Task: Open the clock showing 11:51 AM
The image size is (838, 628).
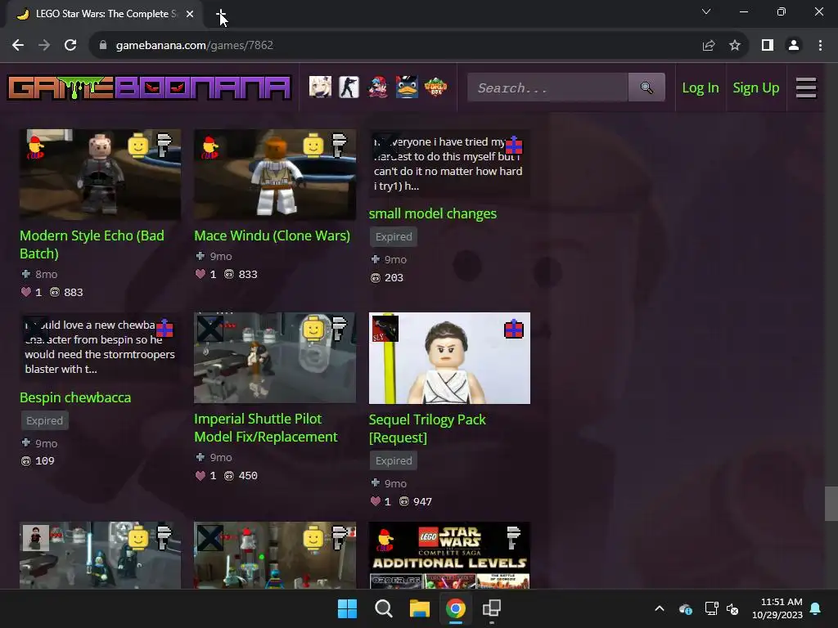Action: click(777, 608)
